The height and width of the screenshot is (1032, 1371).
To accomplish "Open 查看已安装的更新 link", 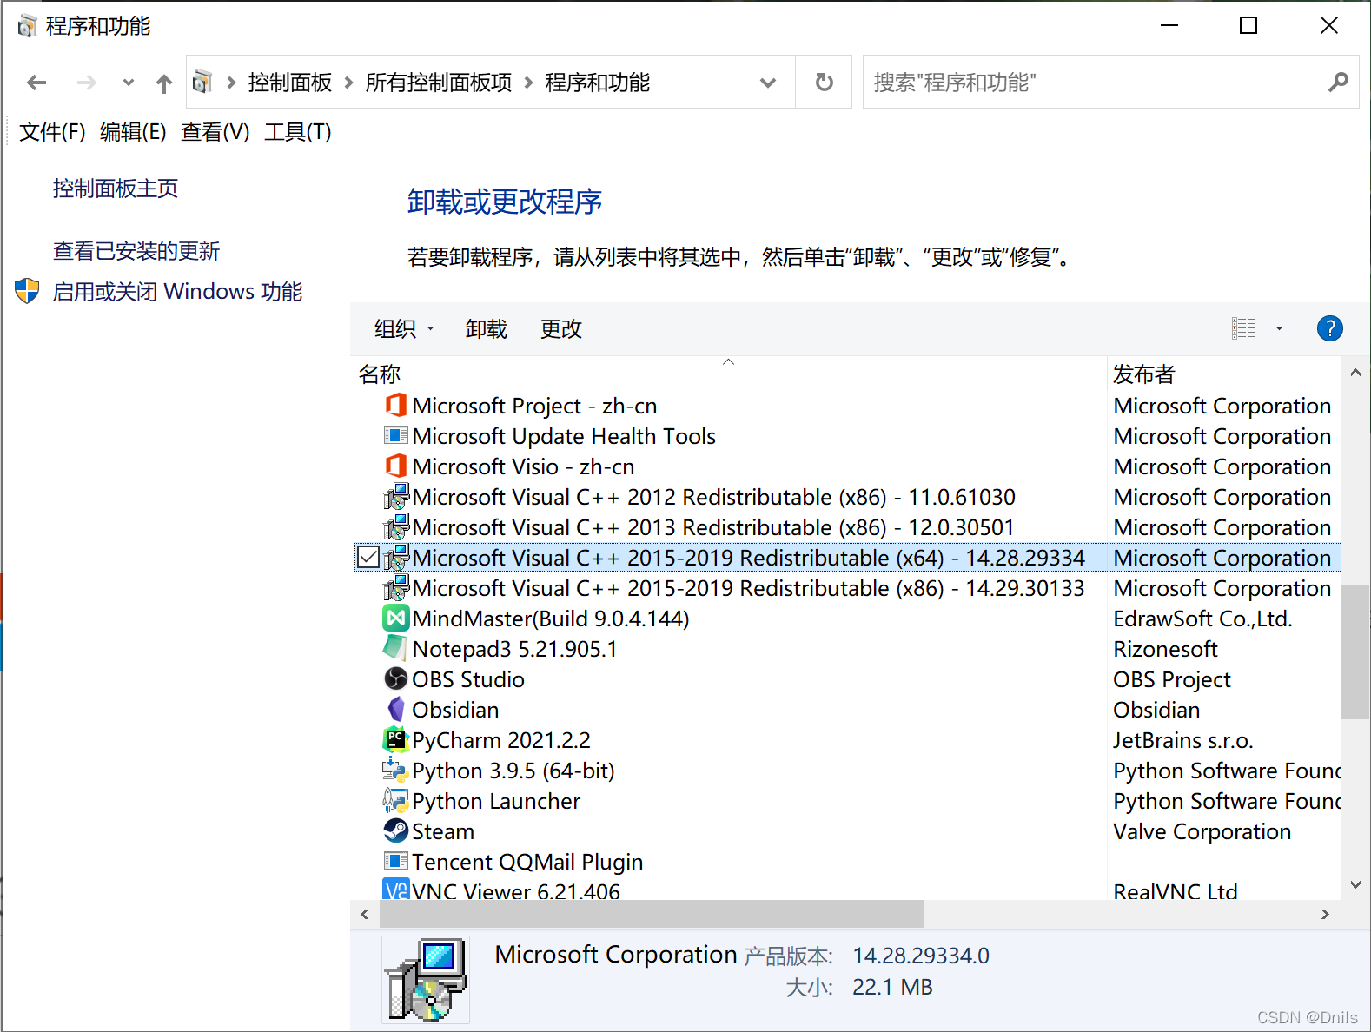I will click(x=136, y=250).
